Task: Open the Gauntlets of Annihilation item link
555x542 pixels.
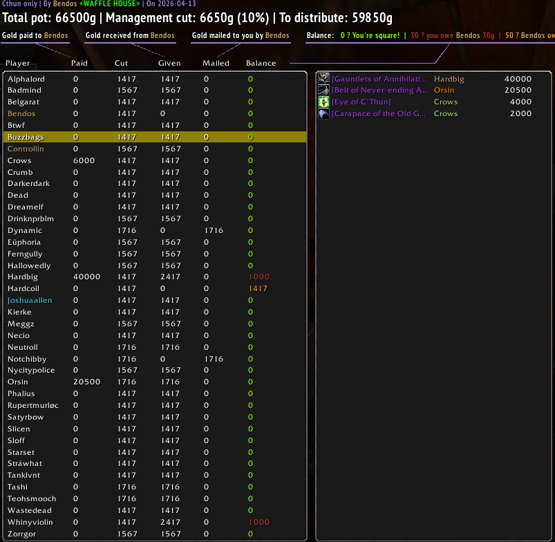Action: pyautogui.click(x=379, y=79)
